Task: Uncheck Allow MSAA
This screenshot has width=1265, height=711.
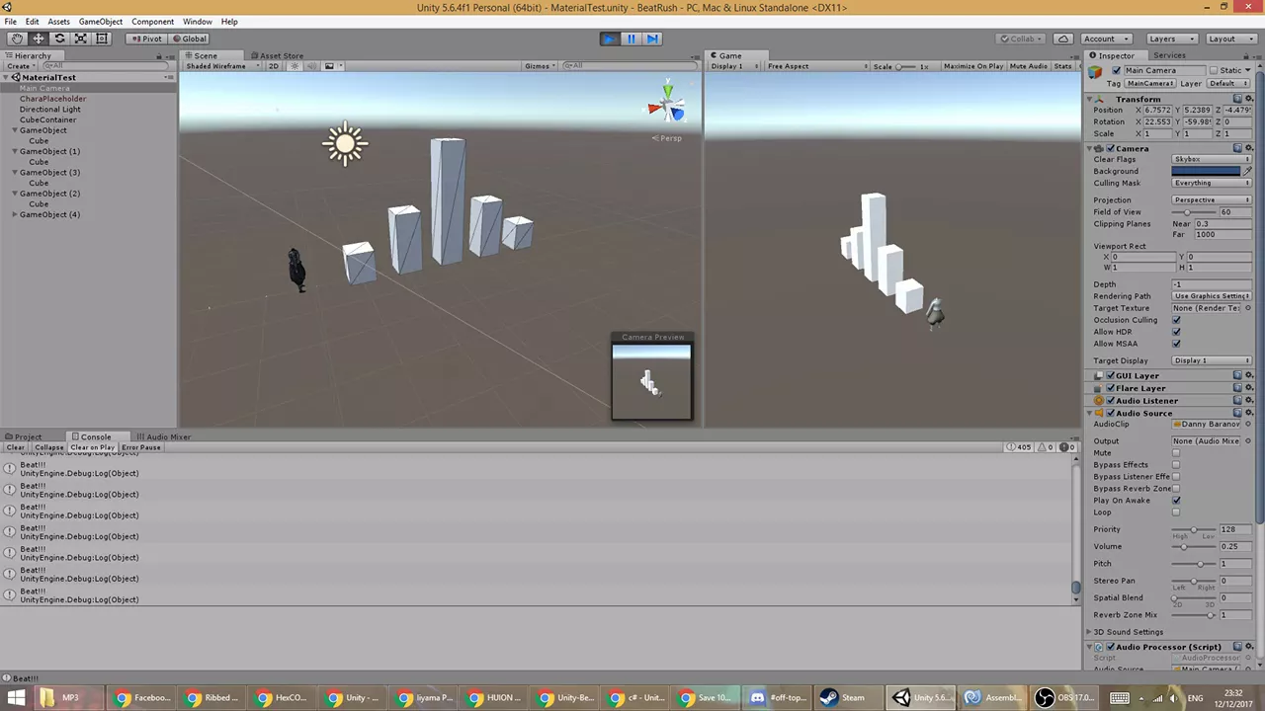Action: pos(1176,344)
